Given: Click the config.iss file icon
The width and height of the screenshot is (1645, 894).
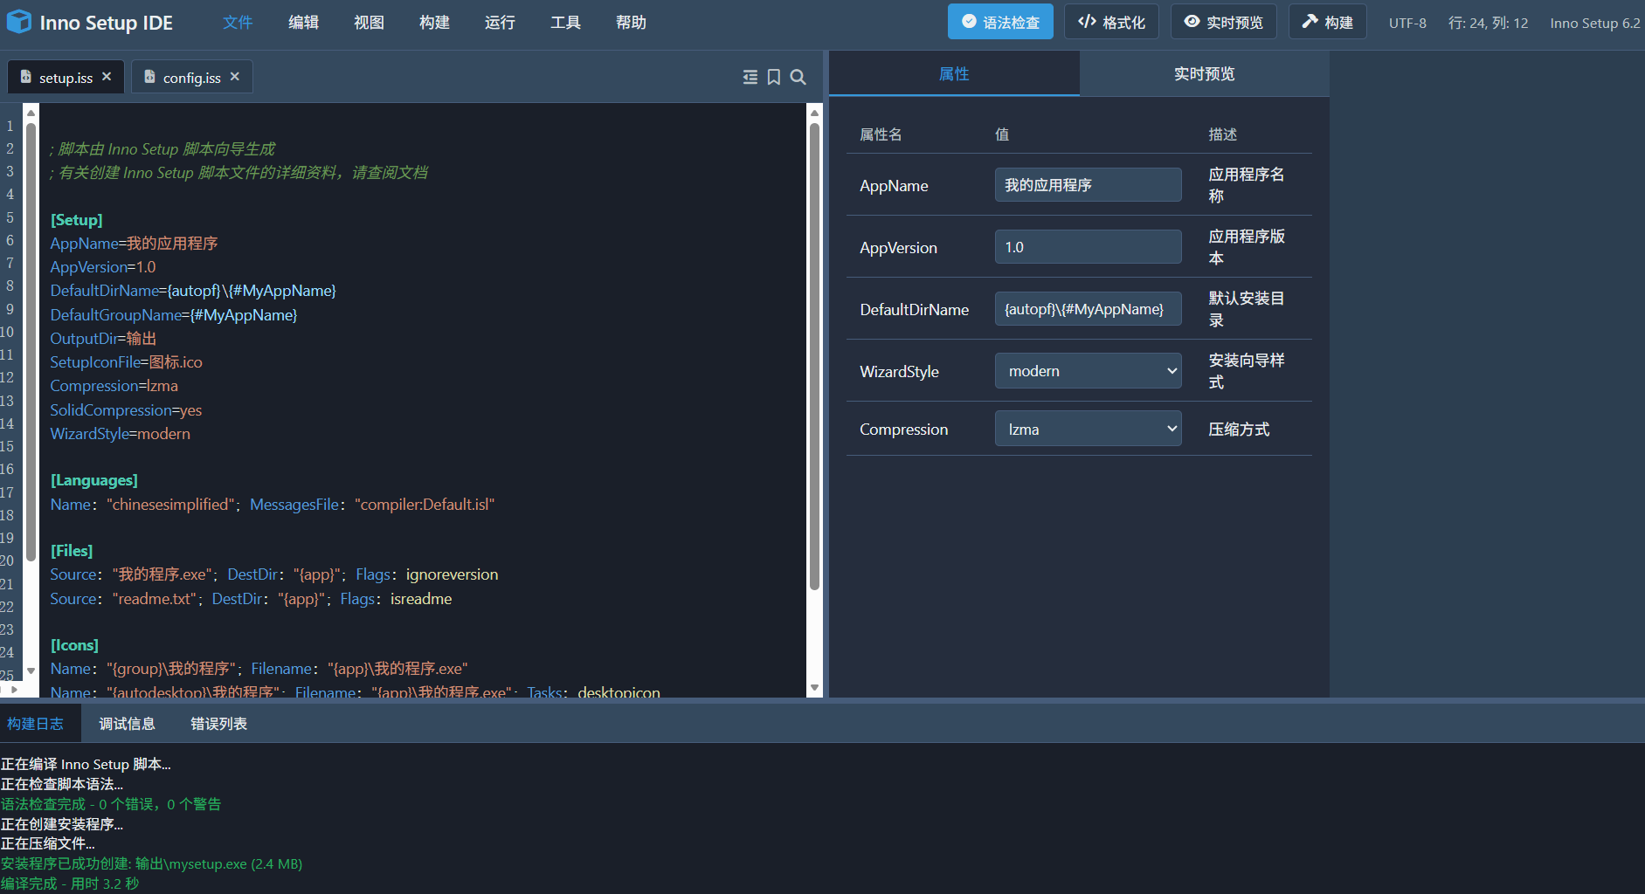Looking at the screenshot, I should tap(150, 77).
